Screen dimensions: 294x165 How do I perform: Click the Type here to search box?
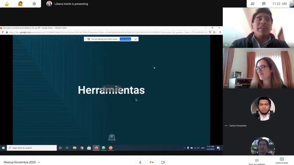point(32,148)
